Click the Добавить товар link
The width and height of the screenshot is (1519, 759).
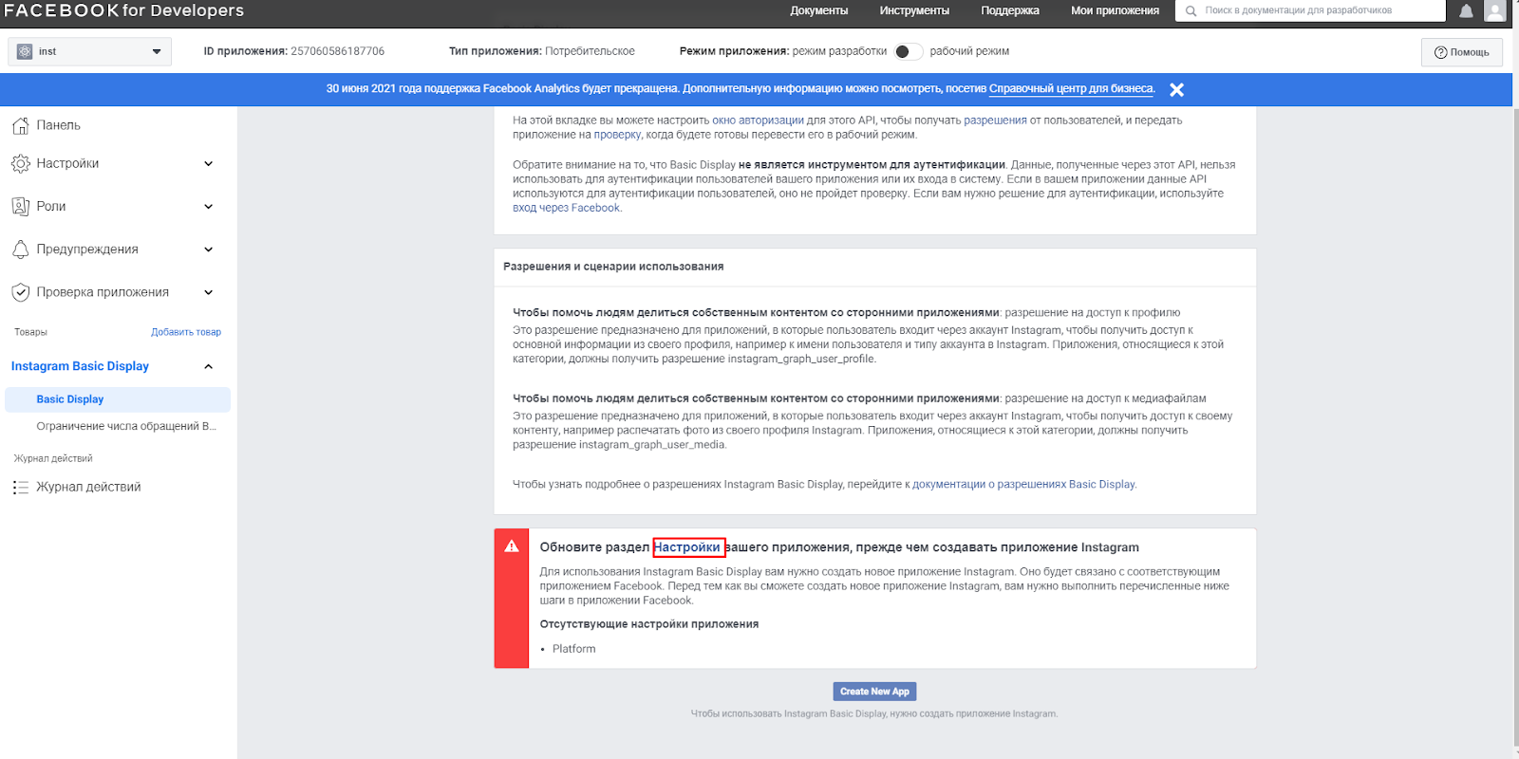pyautogui.click(x=186, y=332)
